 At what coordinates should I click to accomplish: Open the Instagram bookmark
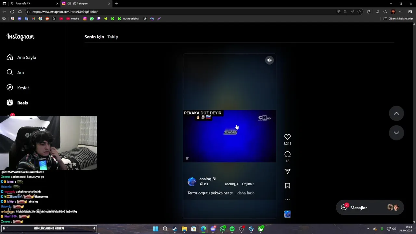pyautogui.click(x=85, y=19)
